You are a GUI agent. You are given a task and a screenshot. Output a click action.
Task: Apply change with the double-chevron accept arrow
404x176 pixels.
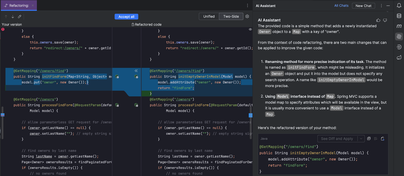tap(136, 71)
